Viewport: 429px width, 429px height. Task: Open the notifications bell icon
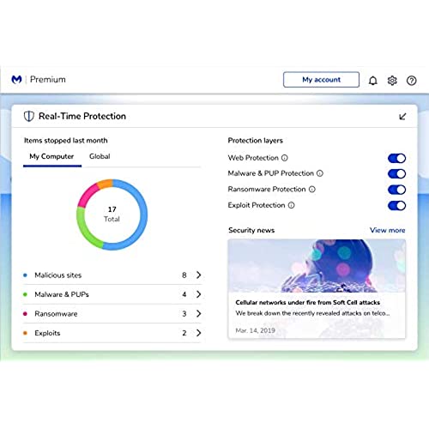(372, 81)
